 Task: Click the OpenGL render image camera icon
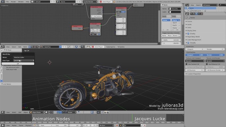105,112
